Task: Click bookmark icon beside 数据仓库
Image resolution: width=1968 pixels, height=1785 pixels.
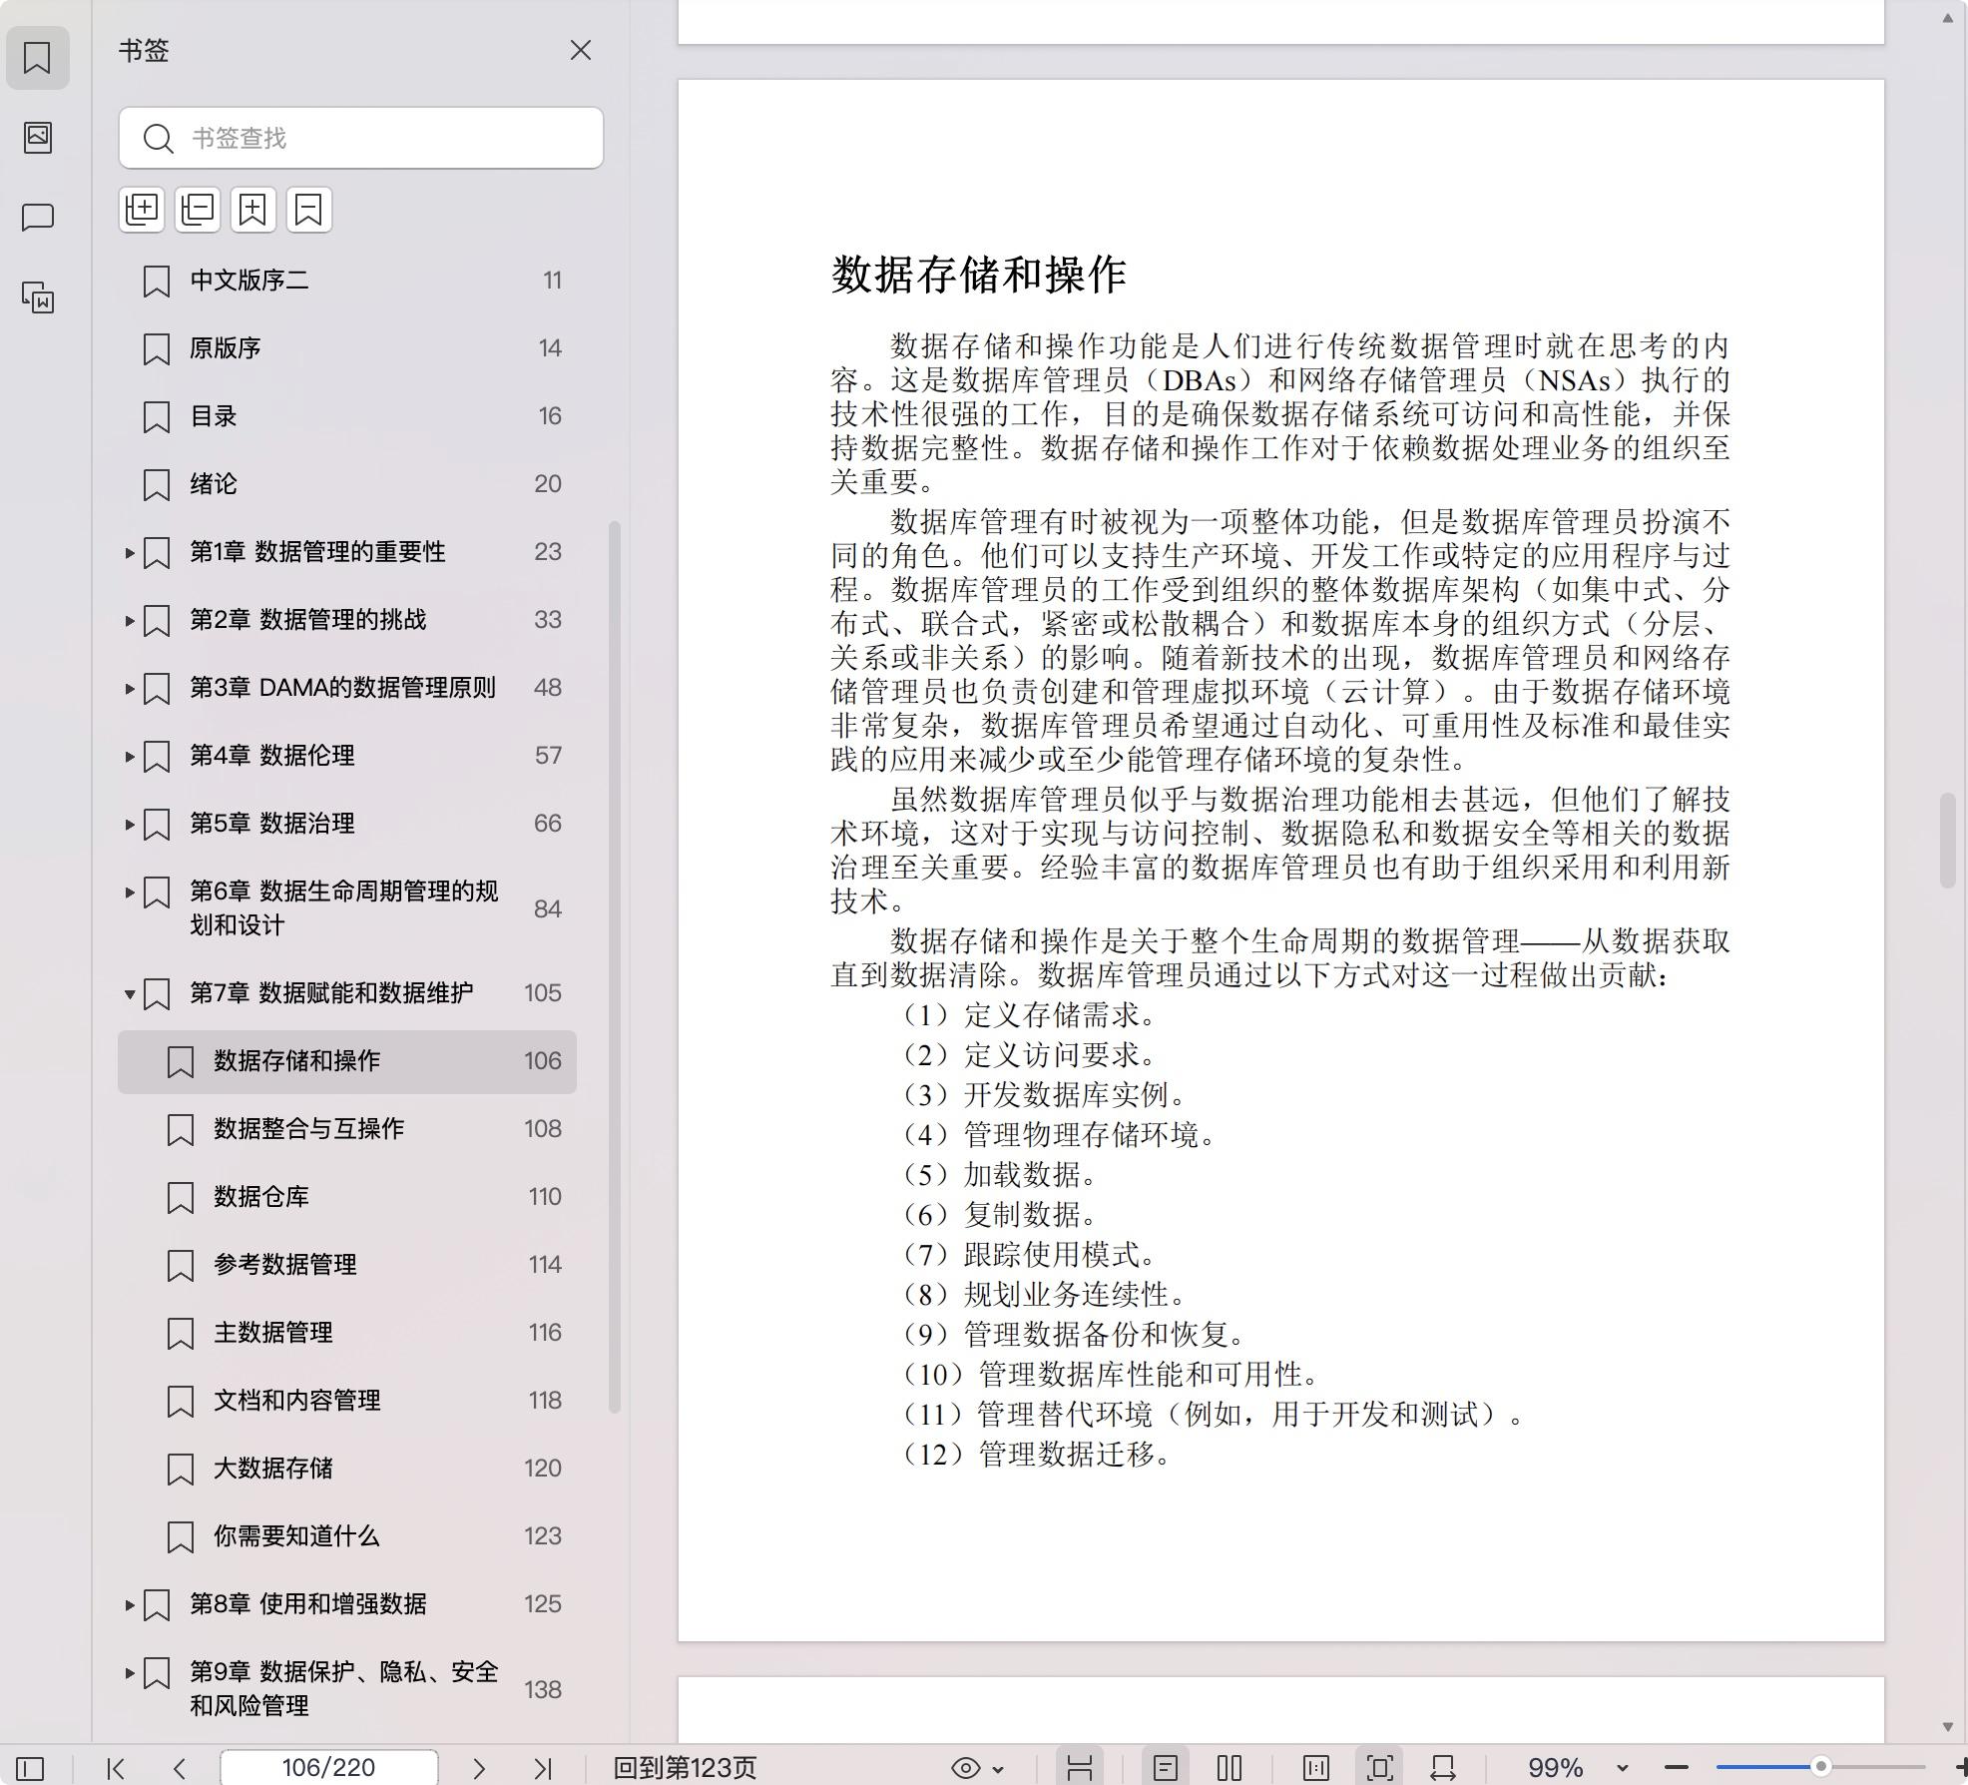Action: point(180,1198)
